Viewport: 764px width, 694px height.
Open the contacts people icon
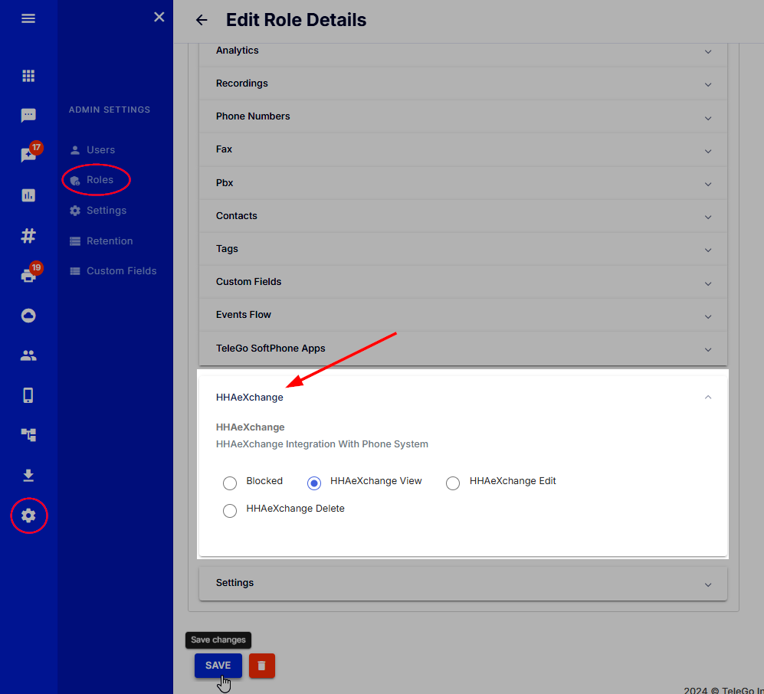(28, 355)
